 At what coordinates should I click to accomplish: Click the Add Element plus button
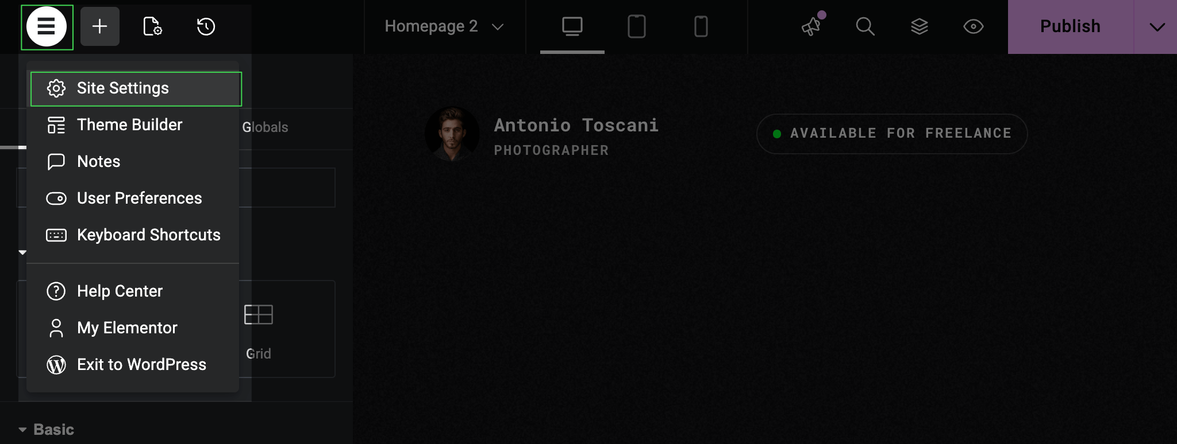pyautogui.click(x=100, y=26)
